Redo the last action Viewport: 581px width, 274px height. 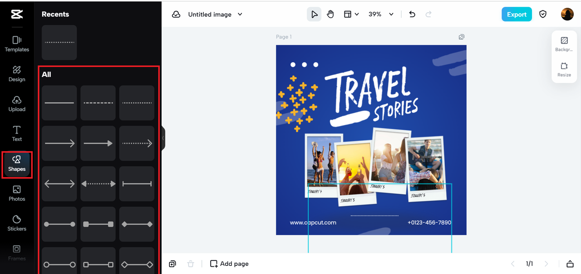[428, 14]
